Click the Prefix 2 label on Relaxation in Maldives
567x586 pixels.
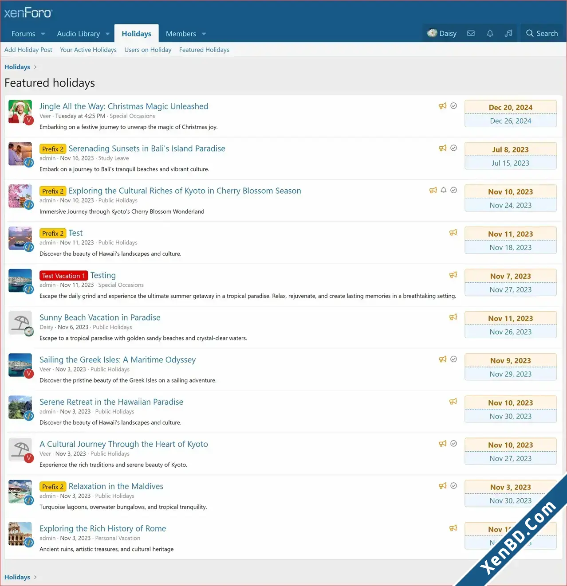tap(53, 487)
